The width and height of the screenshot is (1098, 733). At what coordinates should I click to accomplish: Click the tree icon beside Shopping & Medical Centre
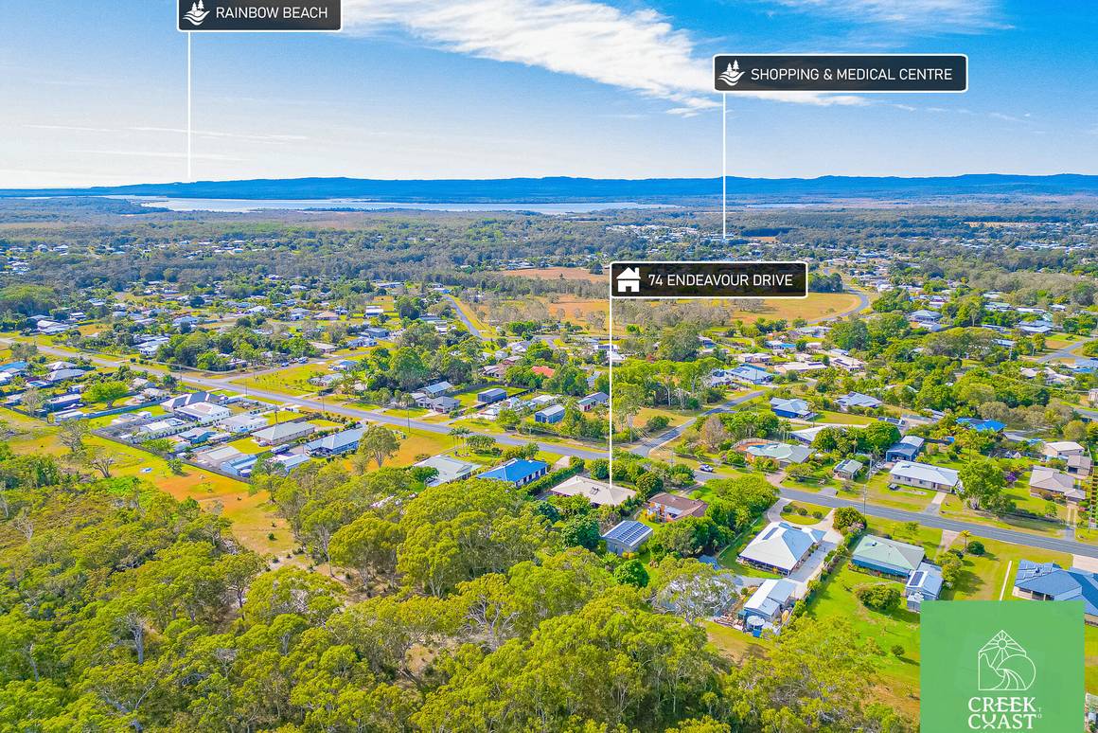click(731, 74)
